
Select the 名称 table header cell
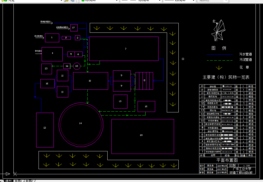pyautogui.click(x=213, y=155)
